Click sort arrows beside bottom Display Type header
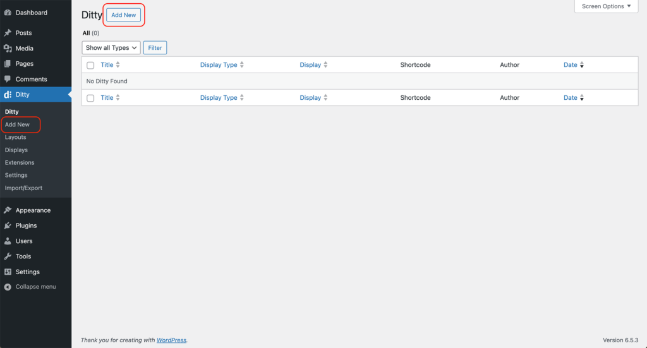 click(x=242, y=98)
